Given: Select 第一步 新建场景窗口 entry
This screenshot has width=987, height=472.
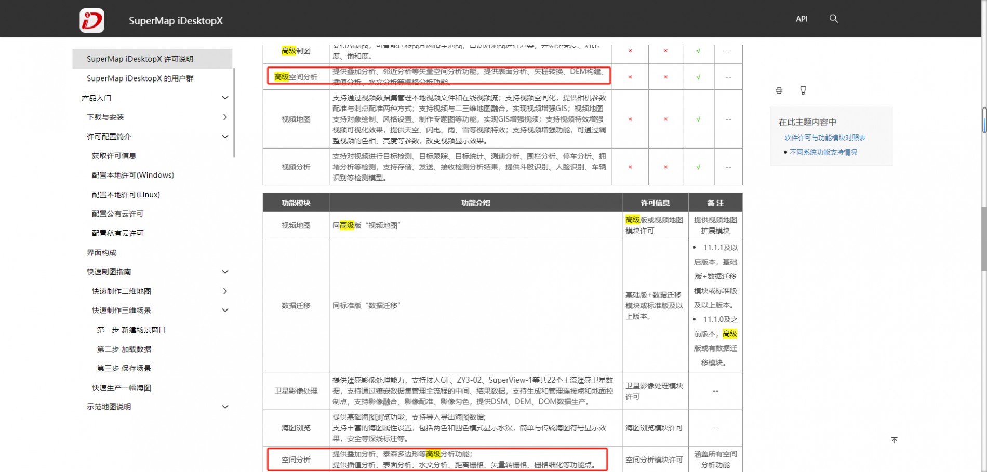Looking at the screenshot, I should point(131,330).
